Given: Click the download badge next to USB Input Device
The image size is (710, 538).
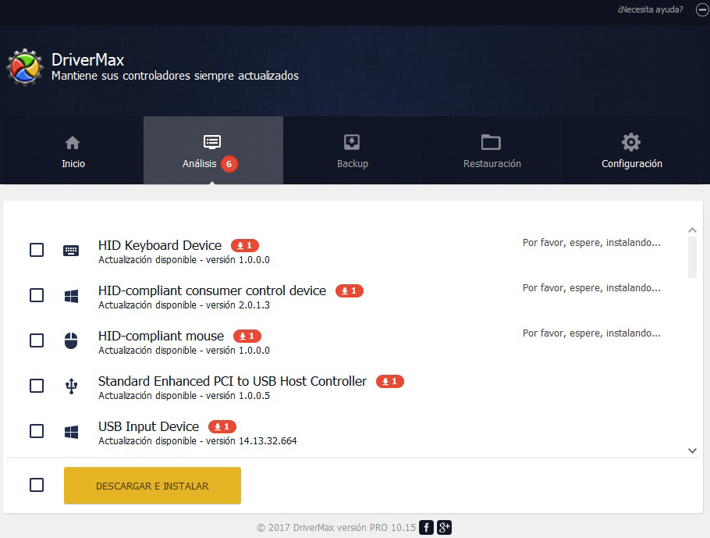Looking at the screenshot, I should tap(222, 427).
